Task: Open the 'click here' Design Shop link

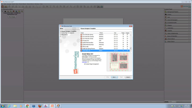Action: click(84, 62)
